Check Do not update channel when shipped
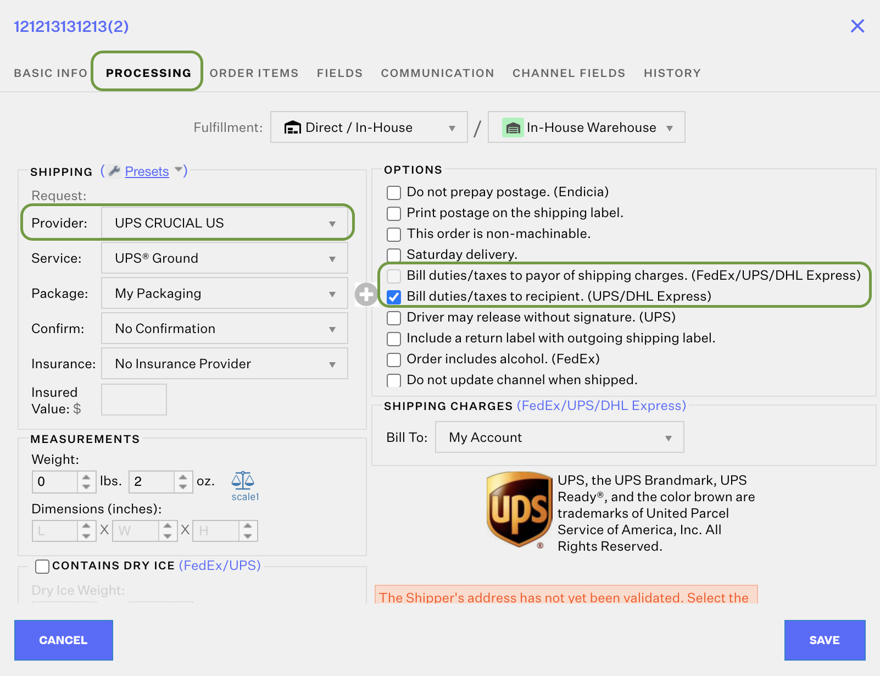This screenshot has height=676, width=880. [x=394, y=380]
